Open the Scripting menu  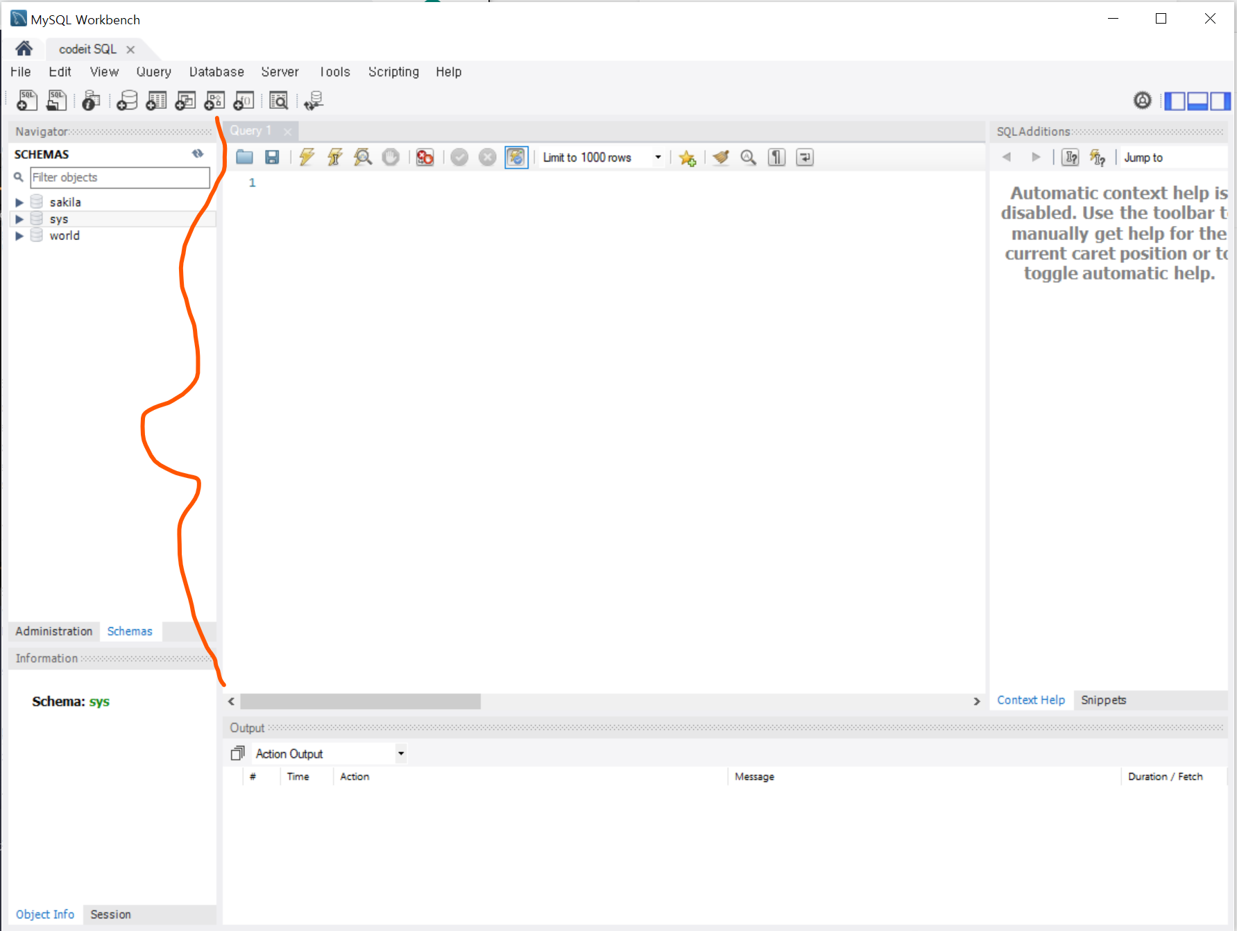pos(393,71)
